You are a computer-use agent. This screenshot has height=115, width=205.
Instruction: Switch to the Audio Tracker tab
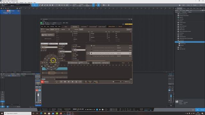102,27
